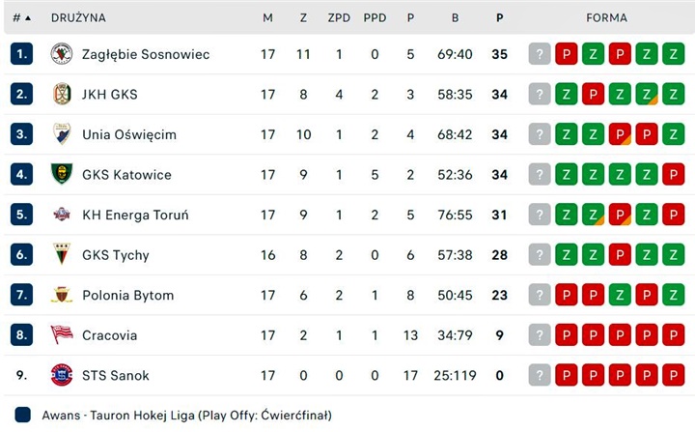
Task: Click the Polonia Bytom team logo
Action: click(x=62, y=295)
